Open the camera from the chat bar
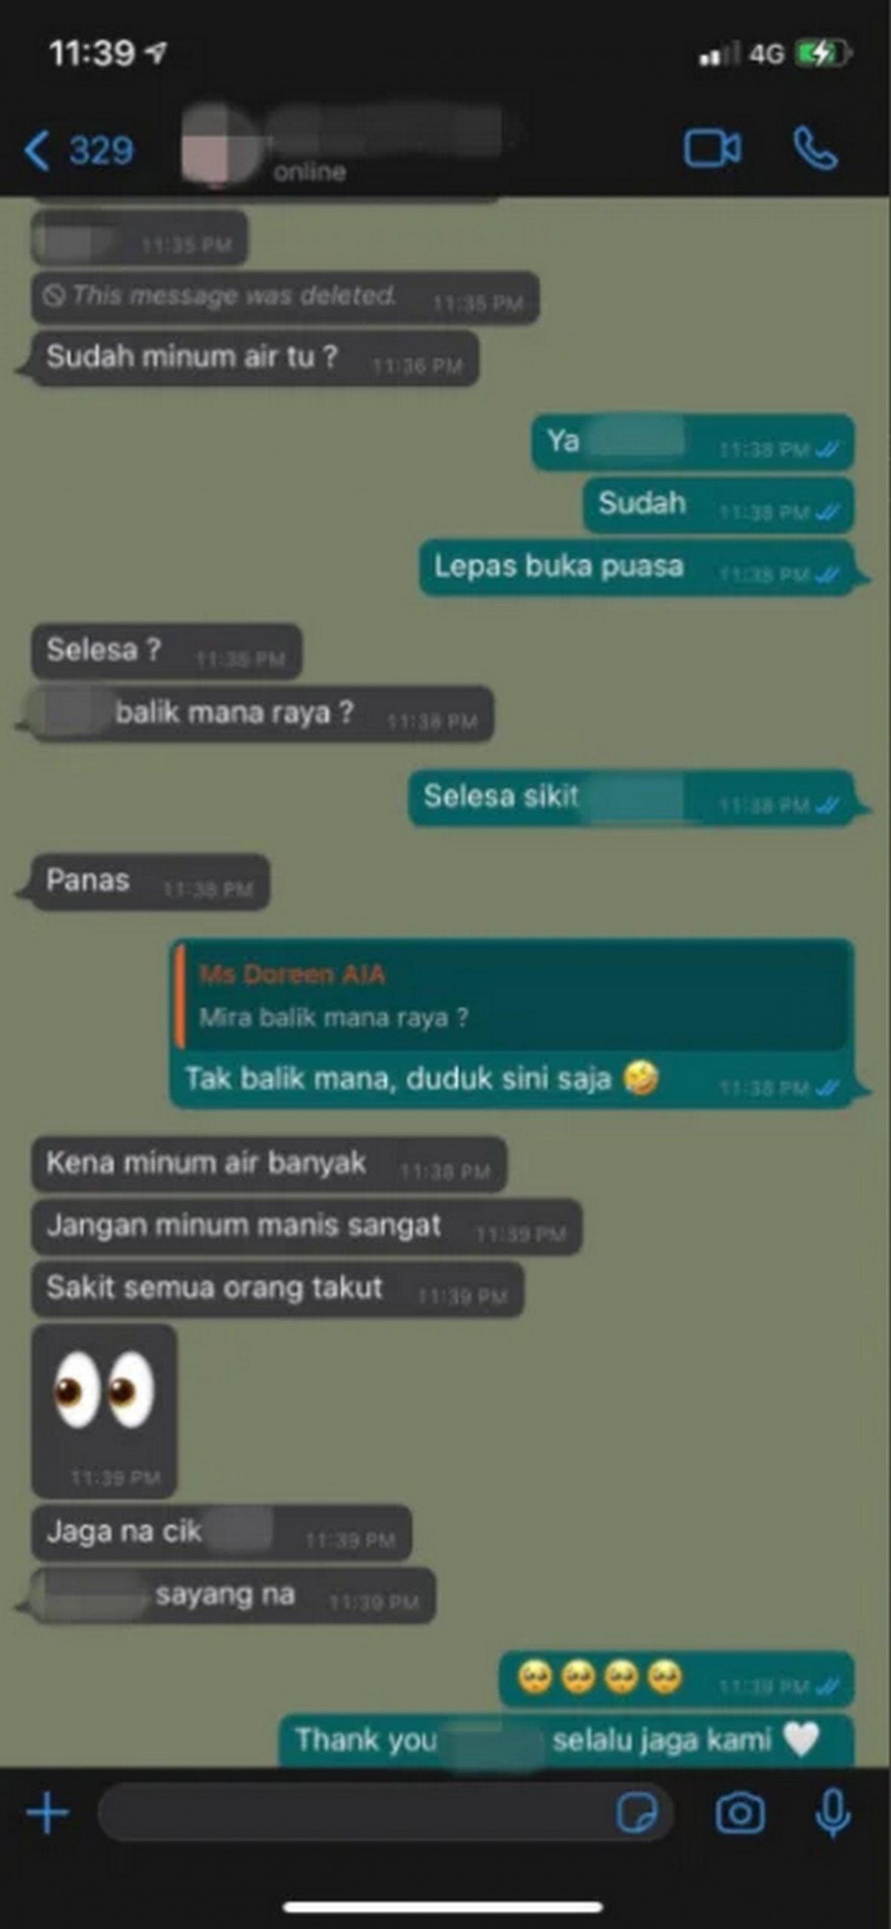891x1929 pixels. (739, 1812)
